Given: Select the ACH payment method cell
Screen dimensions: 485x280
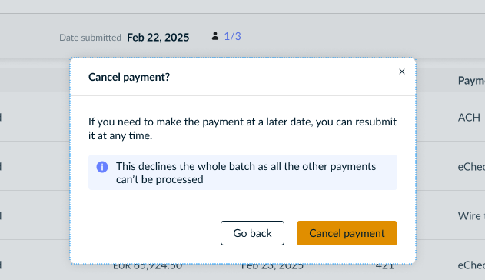Looking at the screenshot, I should coord(469,117).
